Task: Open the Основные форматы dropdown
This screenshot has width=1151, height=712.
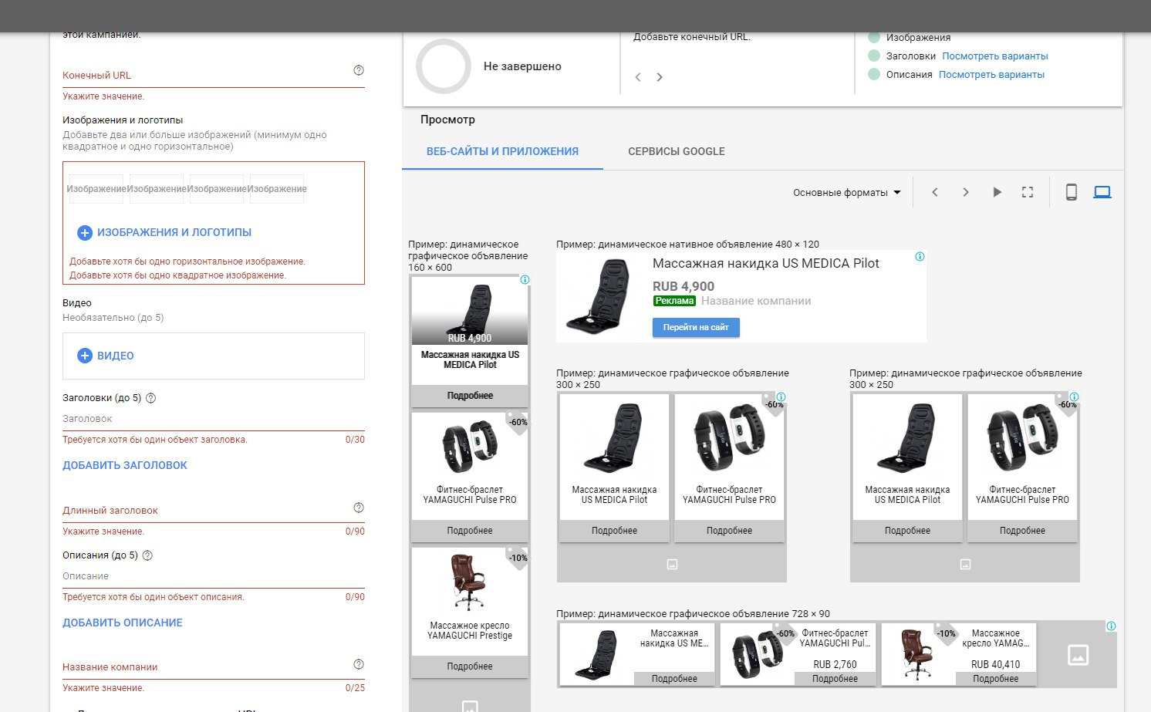Action: coord(847,193)
